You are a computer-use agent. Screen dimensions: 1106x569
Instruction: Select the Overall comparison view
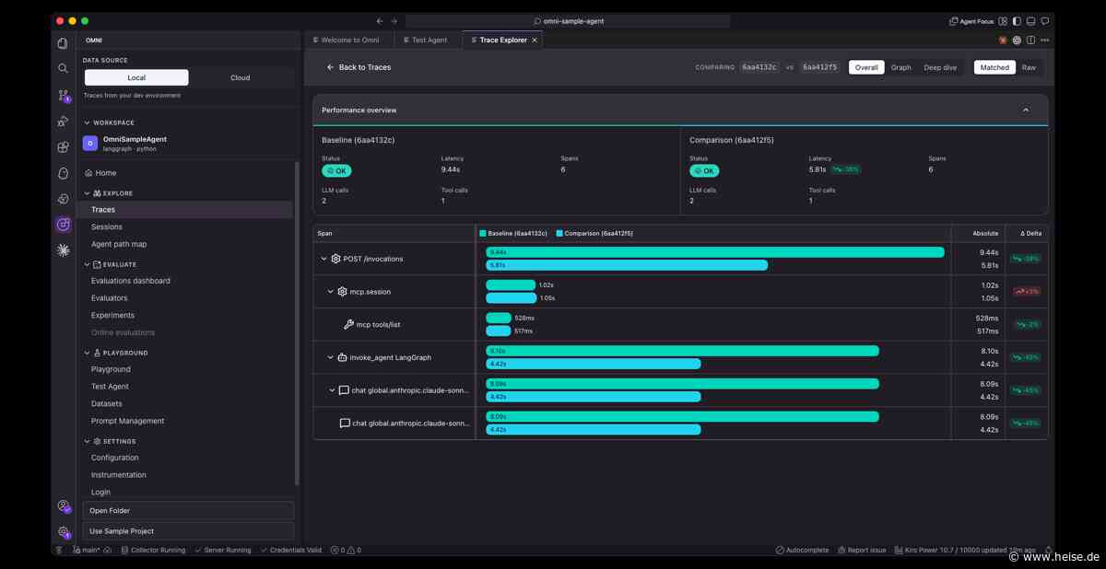tap(866, 67)
